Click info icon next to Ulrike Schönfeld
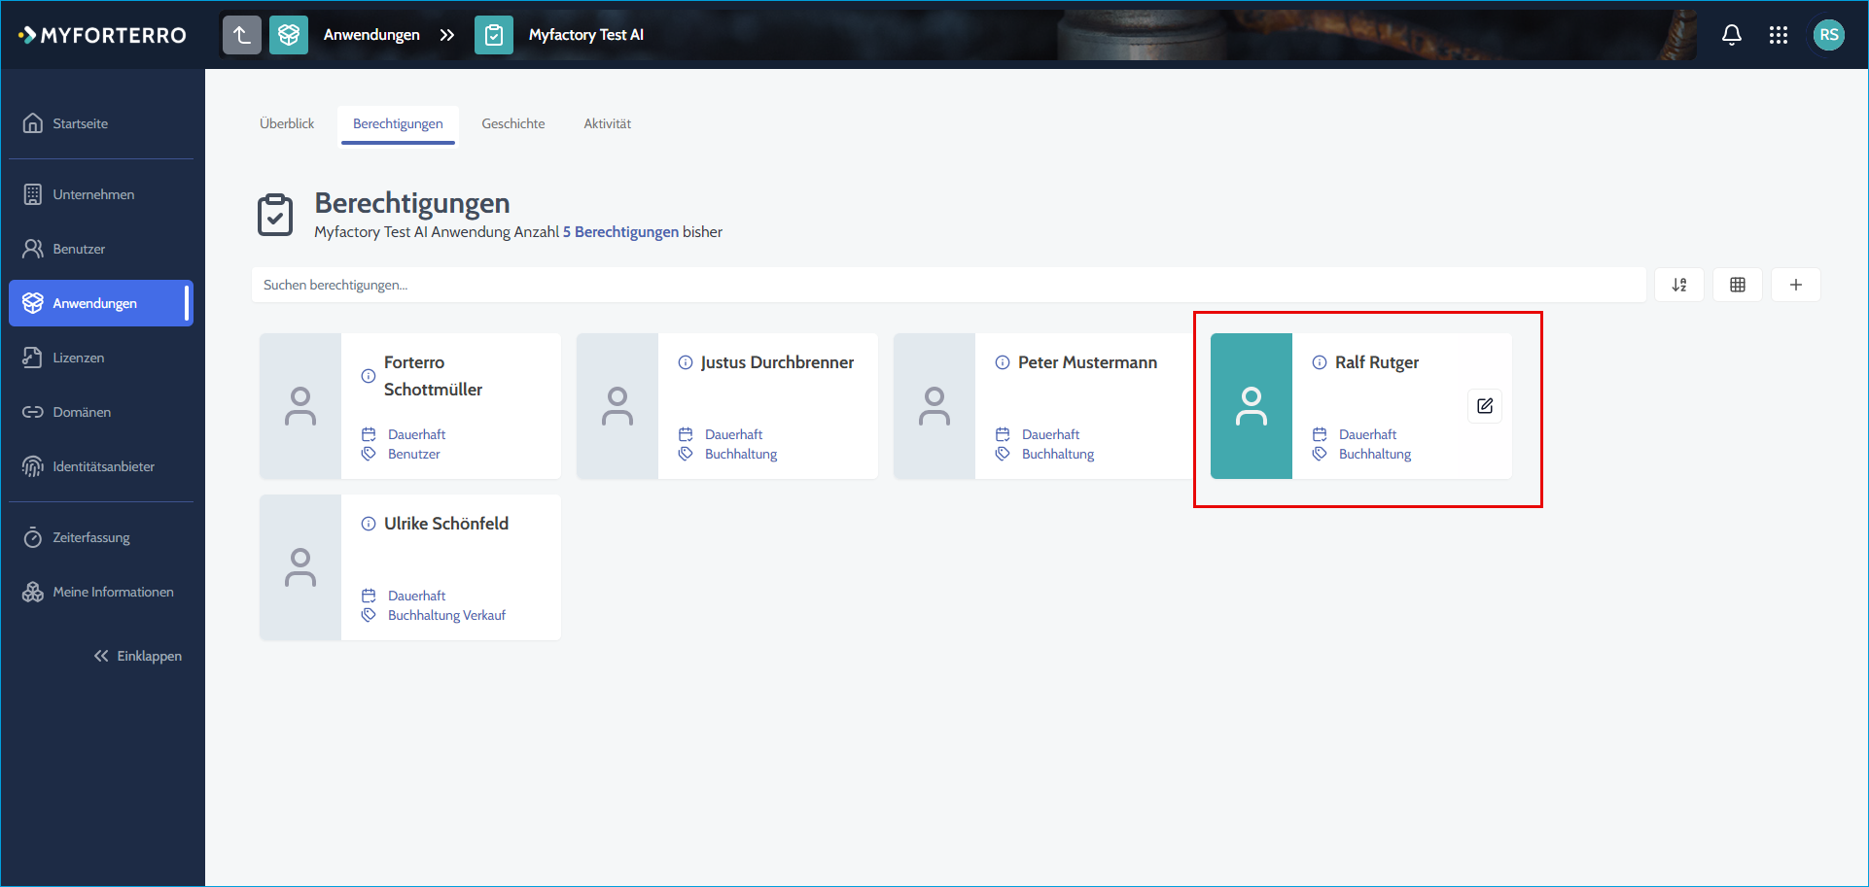The width and height of the screenshot is (1869, 887). tap(369, 524)
